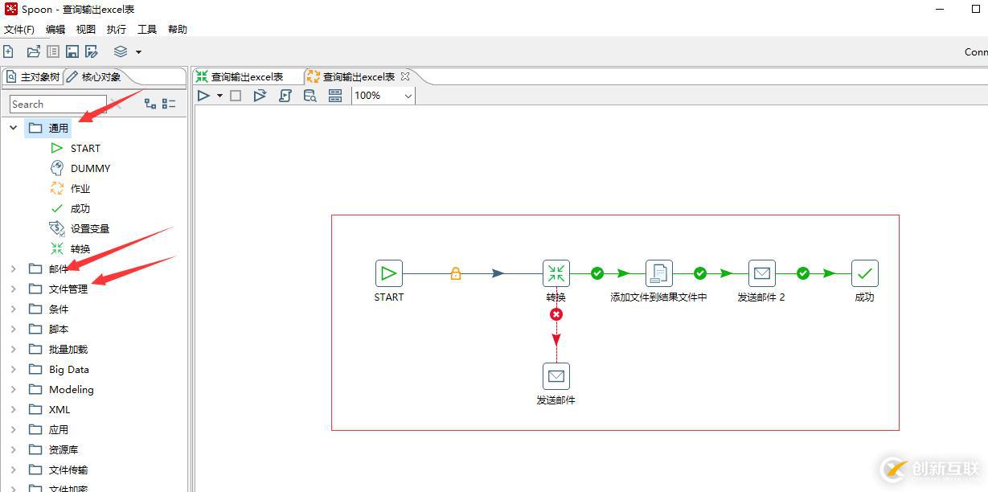Image resolution: width=988 pixels, height=492 pixels.
Task: Select DUMMY entry in the tree
Action: click(x=90, y=168)
